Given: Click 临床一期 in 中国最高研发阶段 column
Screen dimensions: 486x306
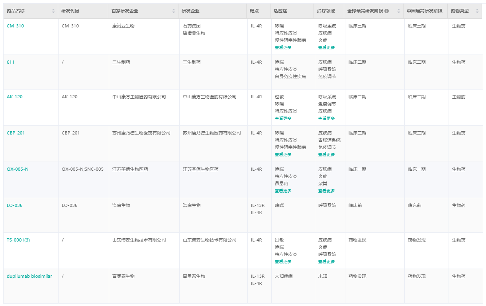Looking at the screenshot, I should (x=417, y=169).
